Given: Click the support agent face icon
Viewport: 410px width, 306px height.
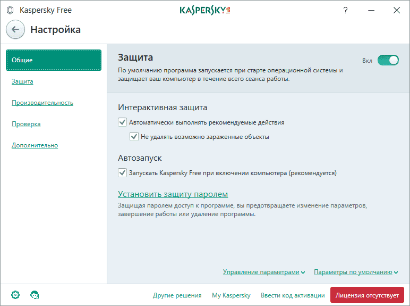Looking at the screenshot, I should pos(35,295).
